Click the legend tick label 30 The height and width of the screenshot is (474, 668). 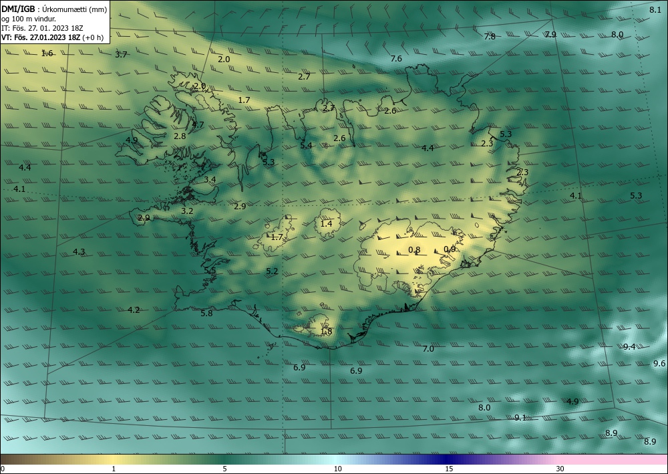(560, 469)
